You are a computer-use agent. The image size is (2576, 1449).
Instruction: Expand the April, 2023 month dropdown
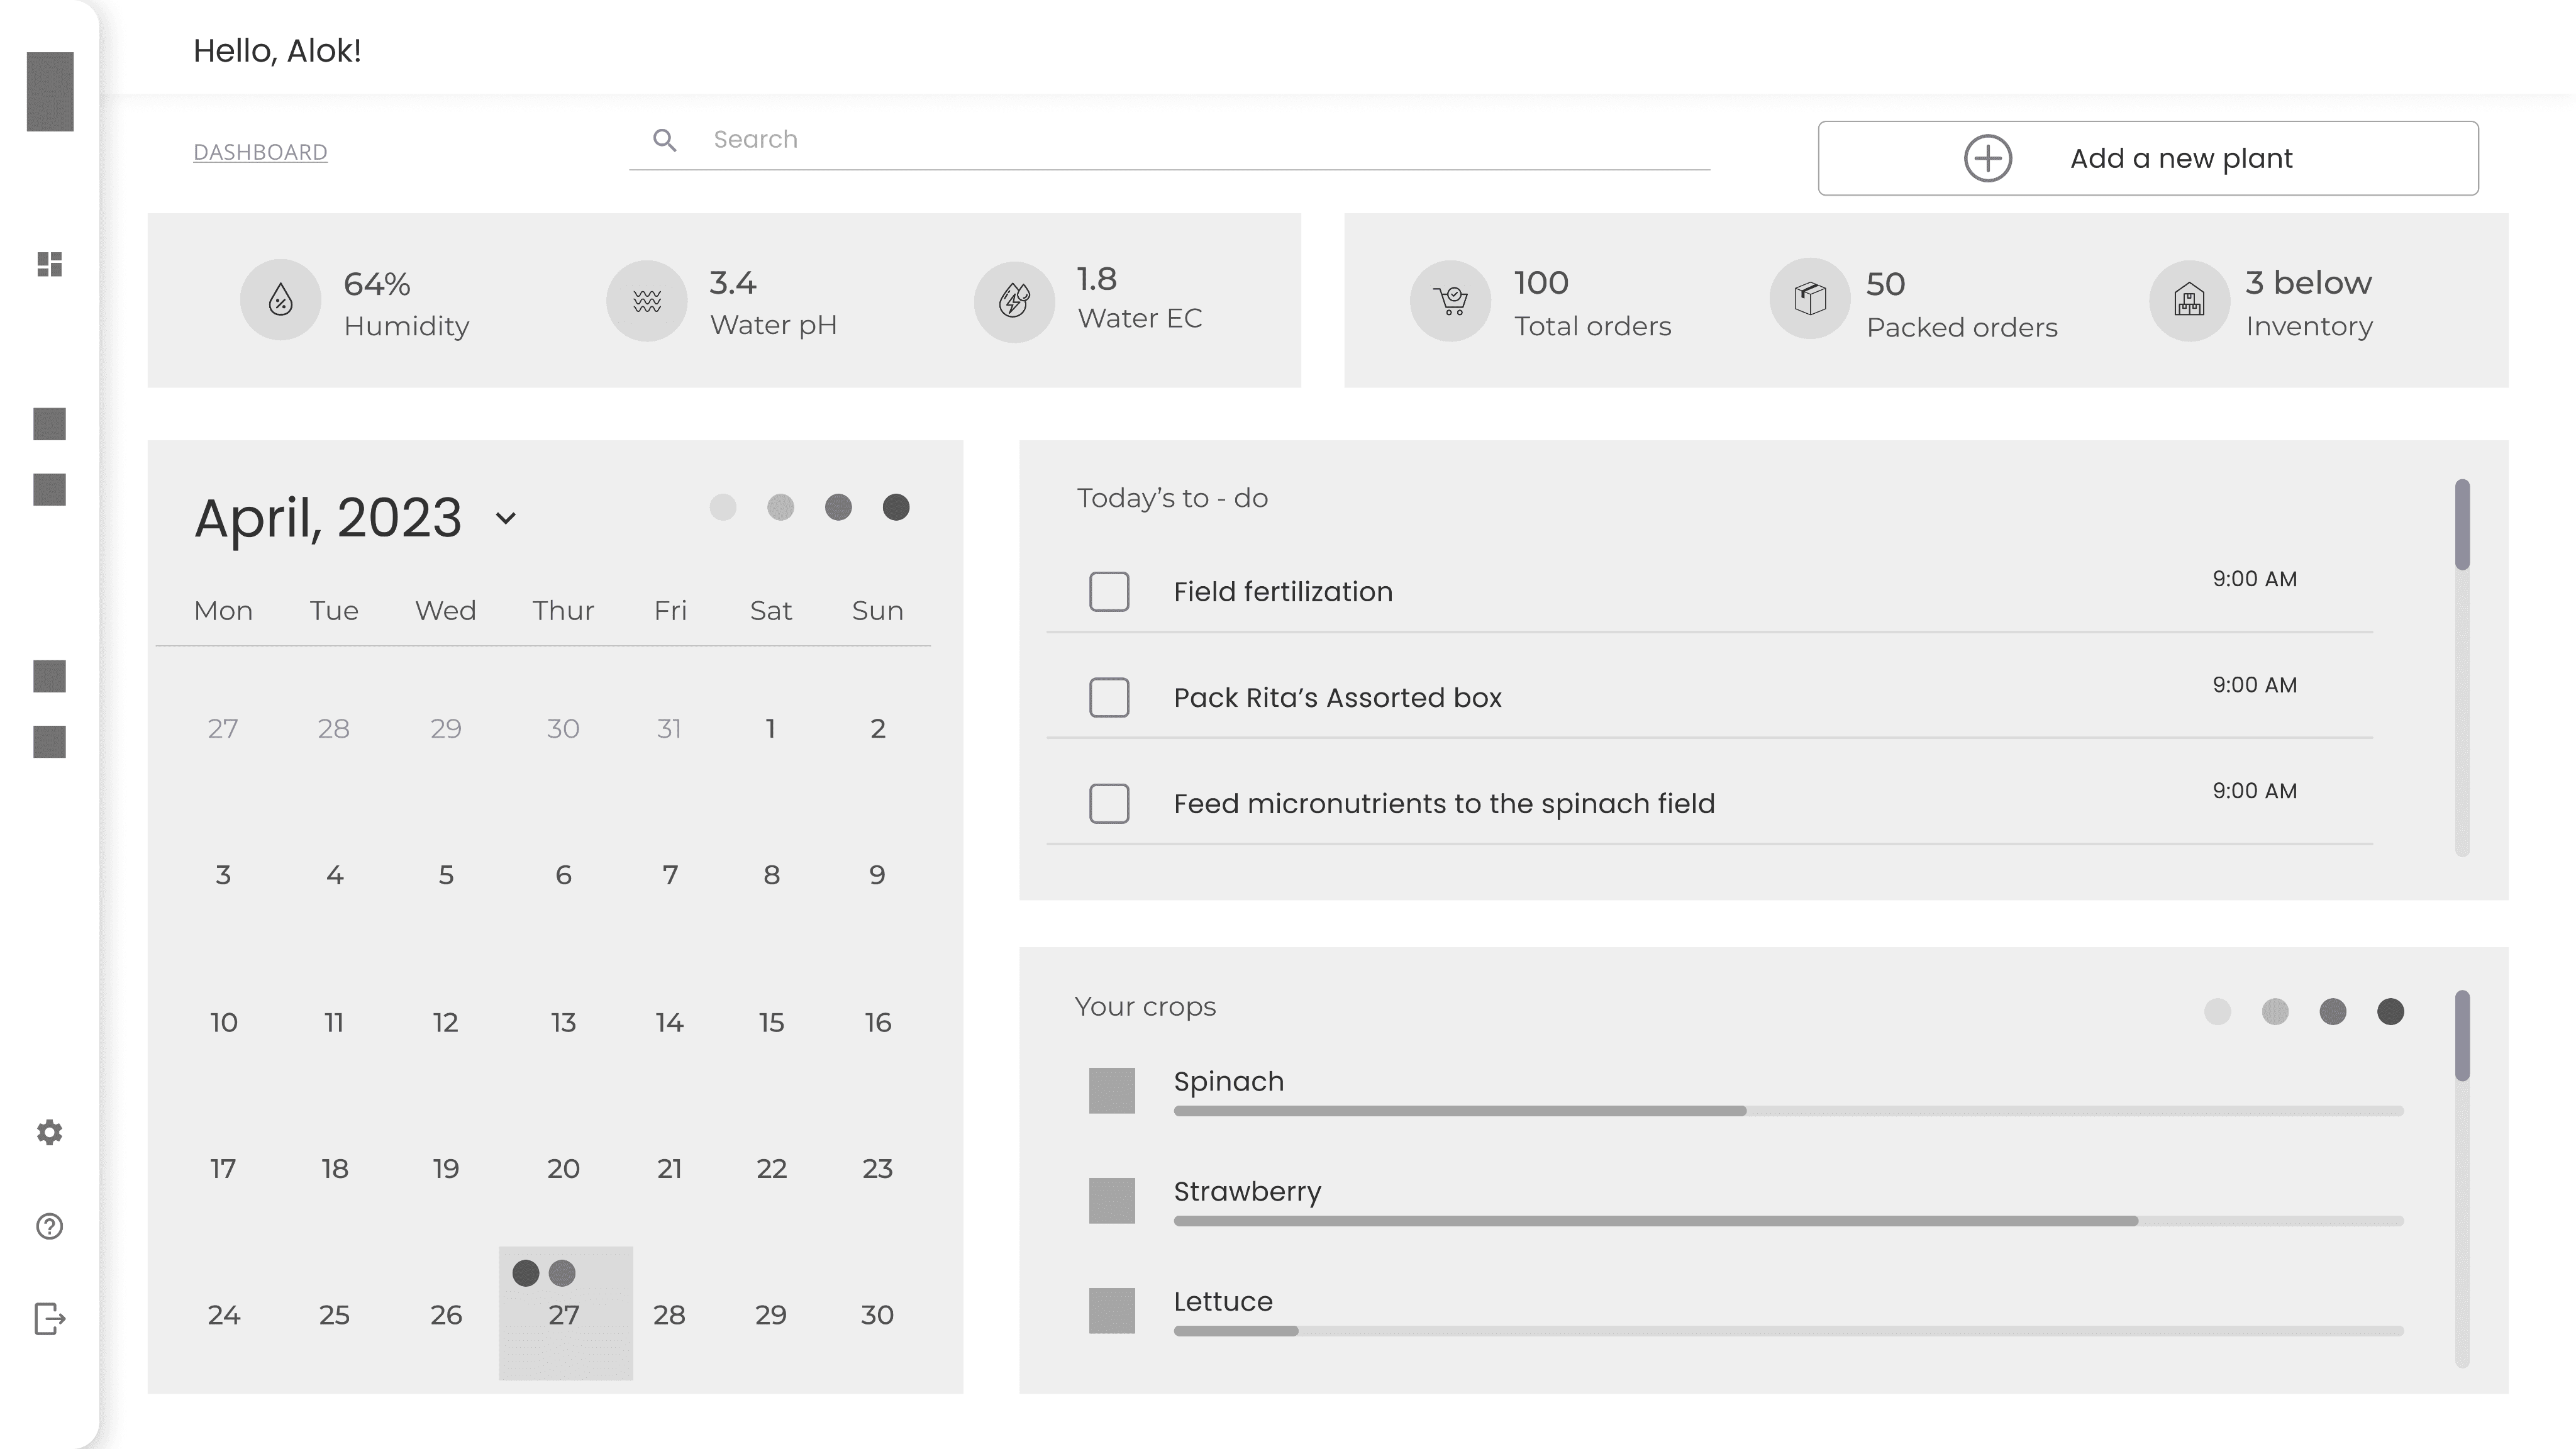click(x=506, y=518)
